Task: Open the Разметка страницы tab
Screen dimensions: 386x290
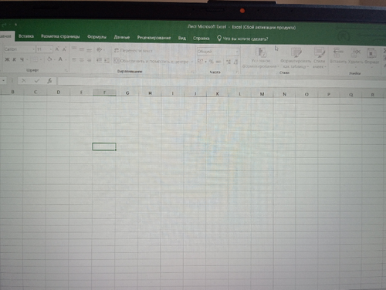Action: [60, 36]
